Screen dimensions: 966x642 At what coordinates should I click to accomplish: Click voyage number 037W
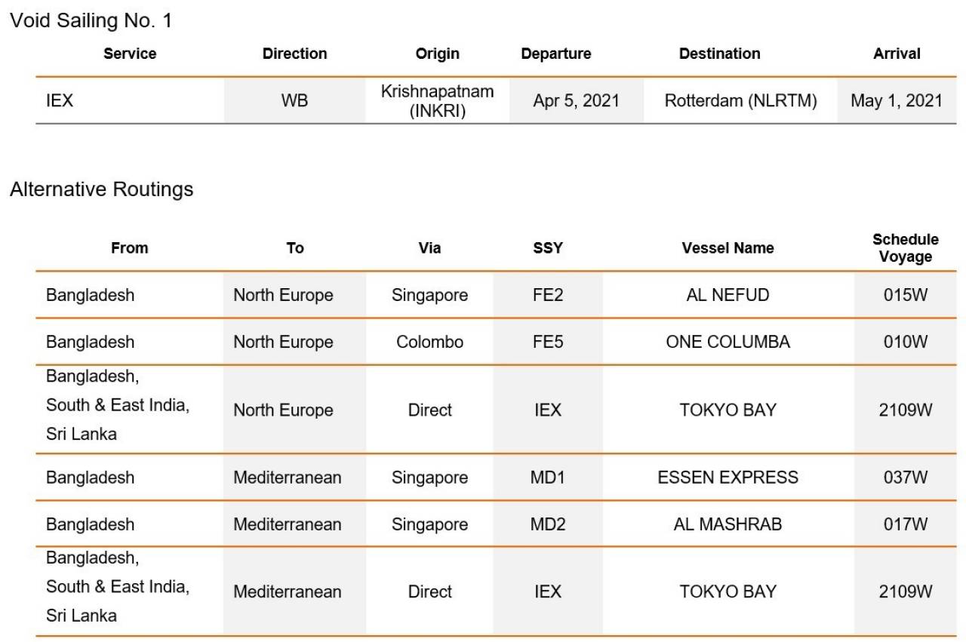905,478
